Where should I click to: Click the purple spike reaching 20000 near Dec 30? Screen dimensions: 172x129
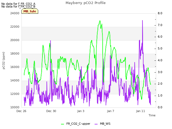51,41
